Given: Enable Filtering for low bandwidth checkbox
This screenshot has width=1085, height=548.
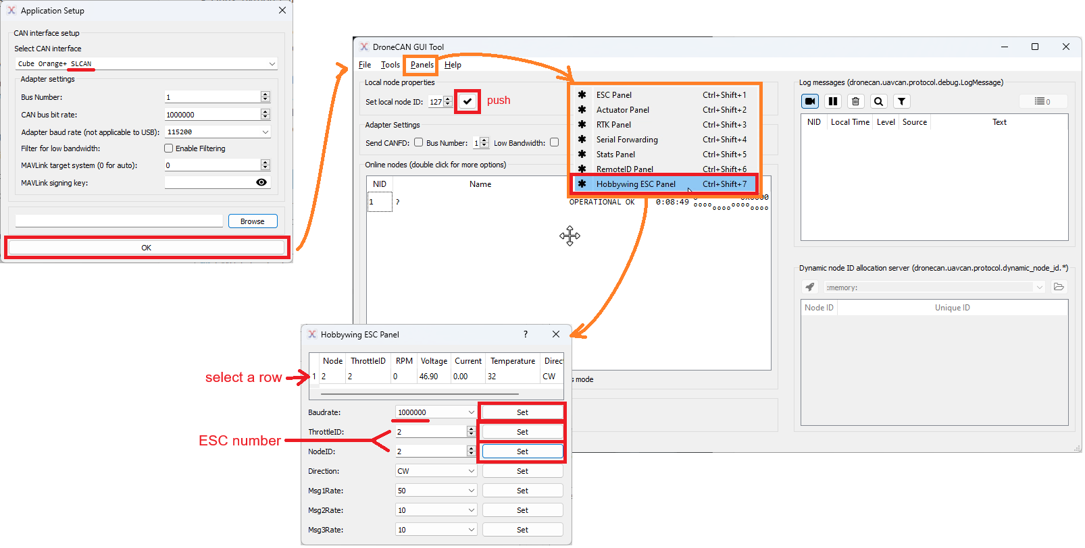Looking at the screenshot, I should 169,148.
